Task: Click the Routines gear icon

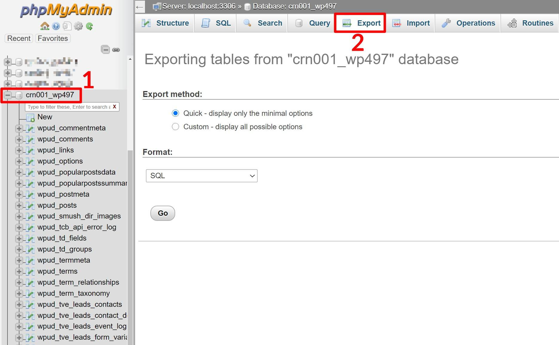Action: pyautogui.click(x=512, y=23)
